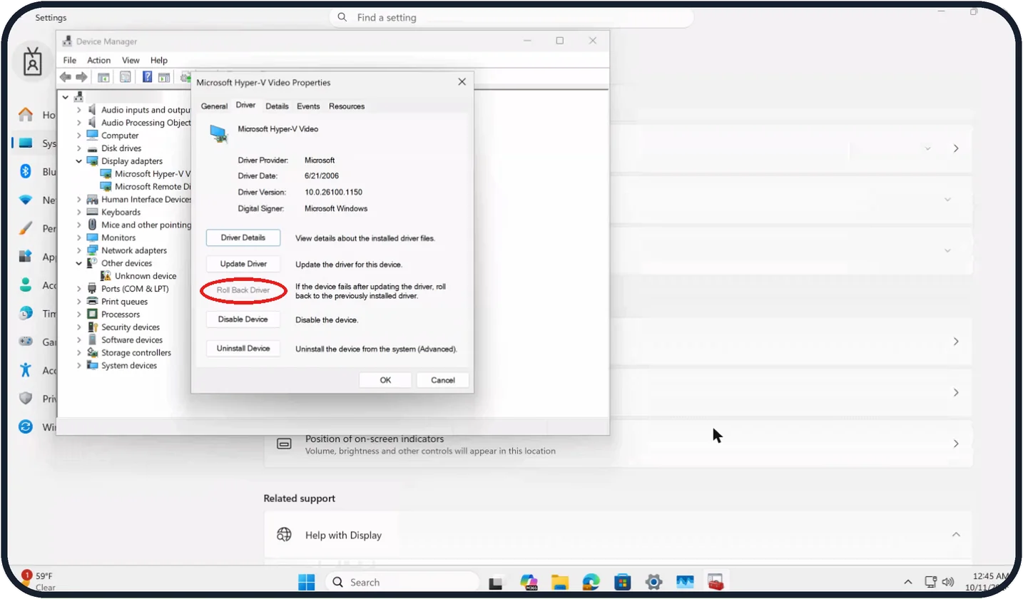Open the Action menu in Device Manager
1023x599 pixels.
(x=98, y=61)
